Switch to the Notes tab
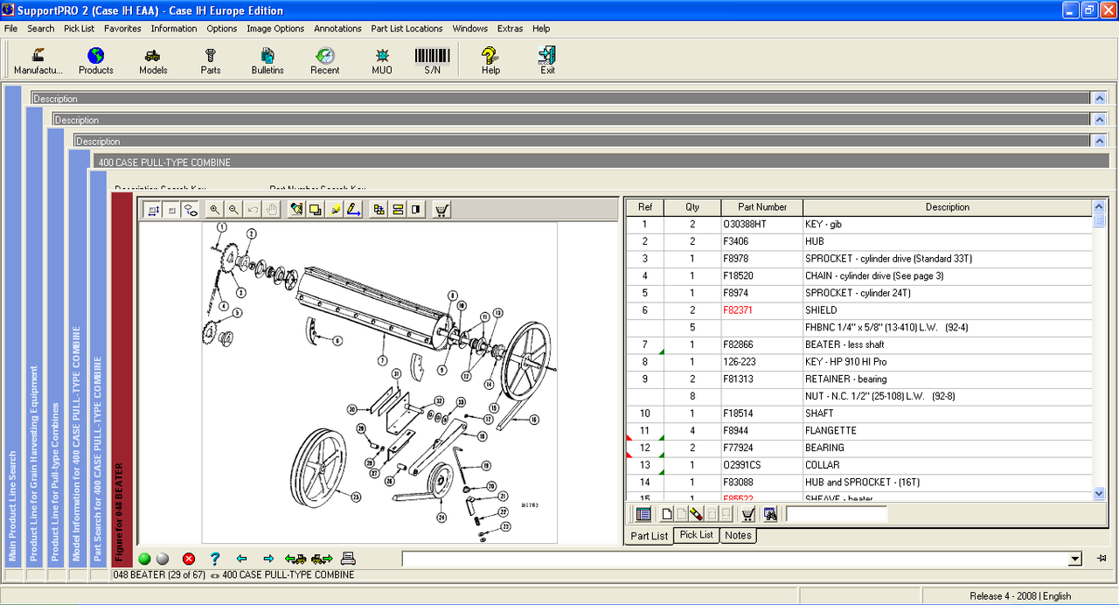The height and width of the screenshot is (605, 1119). coord(738,535)
